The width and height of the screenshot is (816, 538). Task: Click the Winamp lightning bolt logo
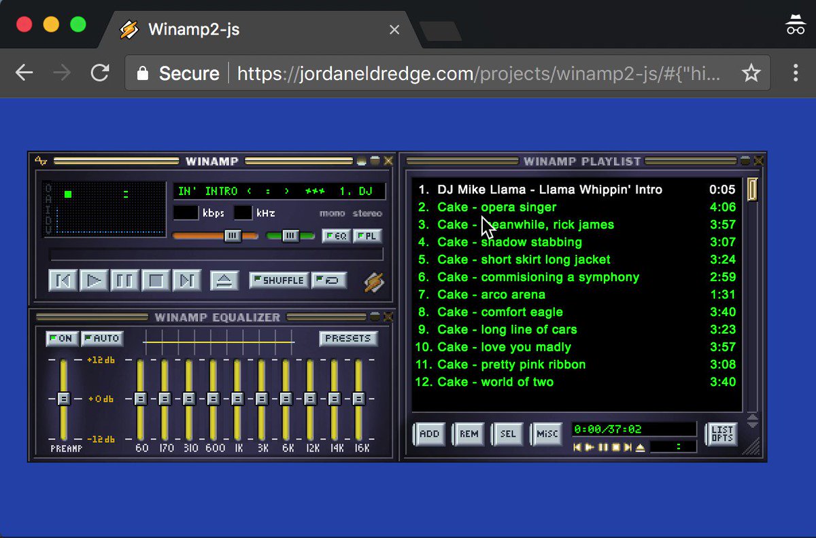click(373, 281)
